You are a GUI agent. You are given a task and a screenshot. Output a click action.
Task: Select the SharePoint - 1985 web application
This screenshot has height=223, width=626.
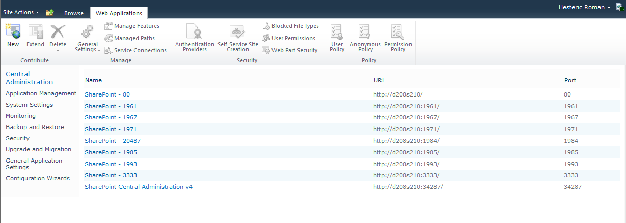pos(111,152)
